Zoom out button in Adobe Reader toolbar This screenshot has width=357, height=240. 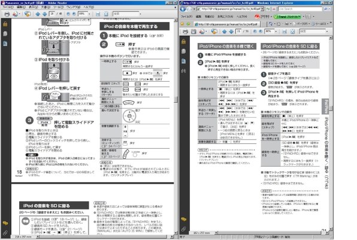pos(68,14)
